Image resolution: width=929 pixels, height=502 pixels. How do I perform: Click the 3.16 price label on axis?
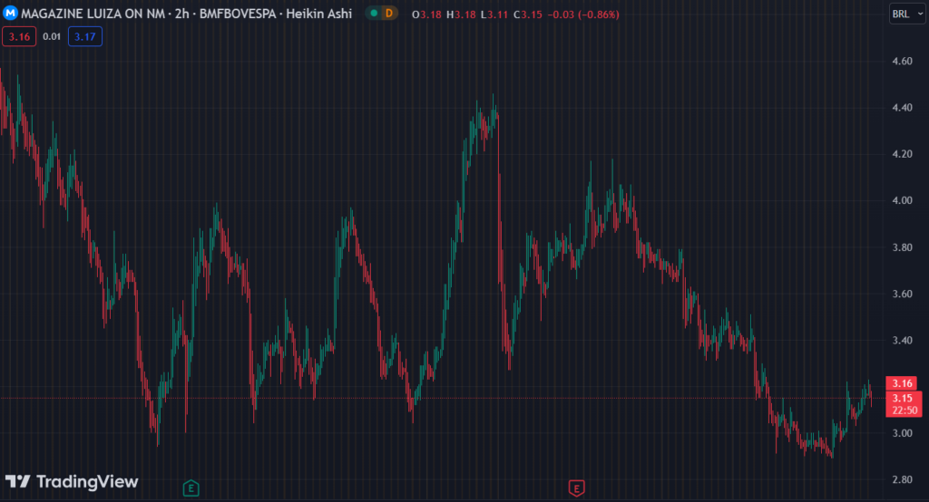click(x=902, y=383)
